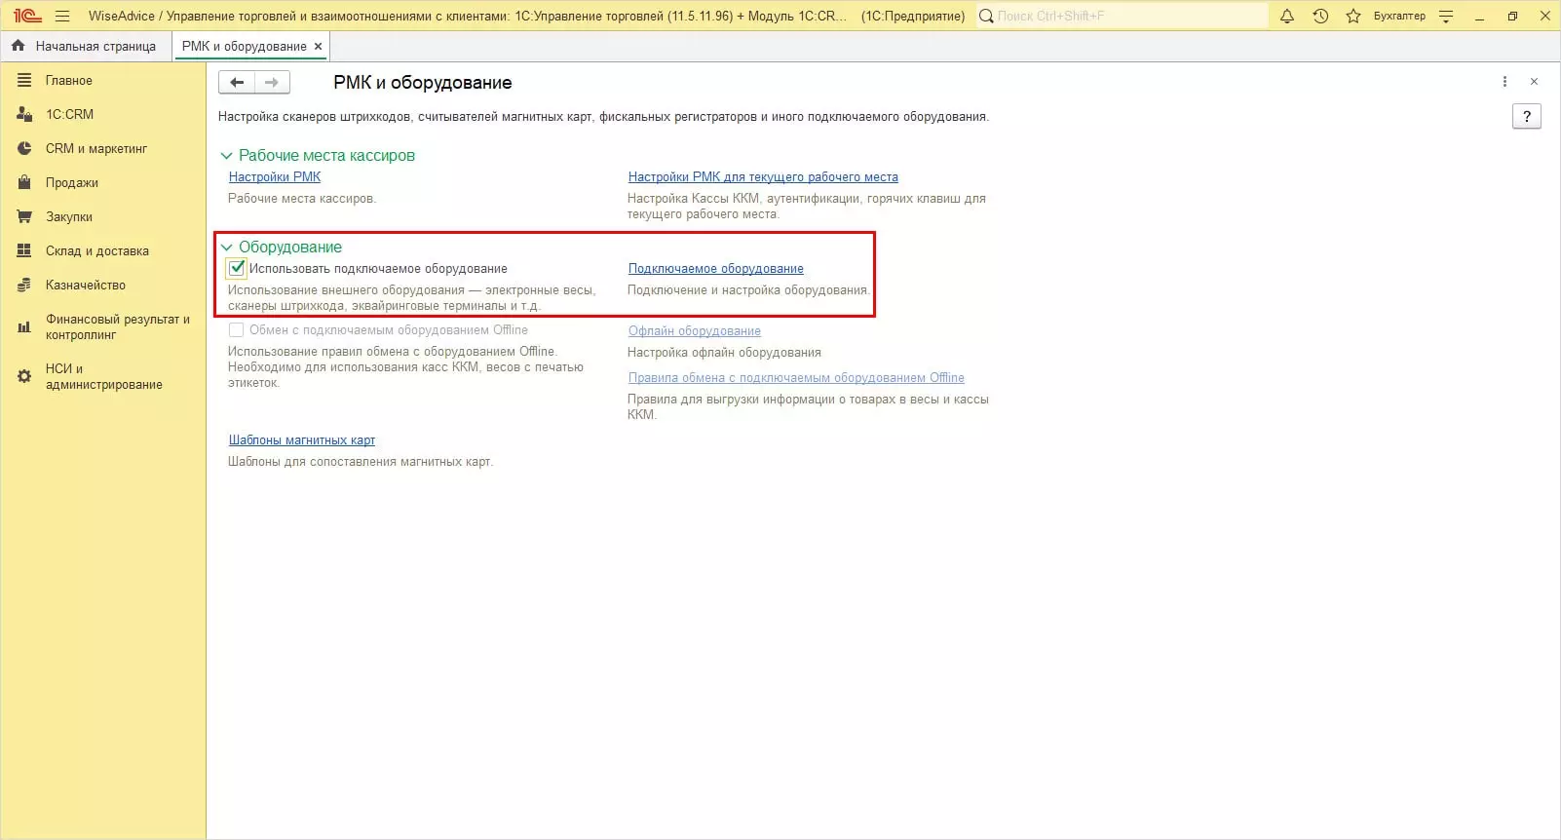Click the НСИ и администрирование gear icon
Image resolution: width=1561 pixels, height=840 pixels.
click(x=24, y=376)
